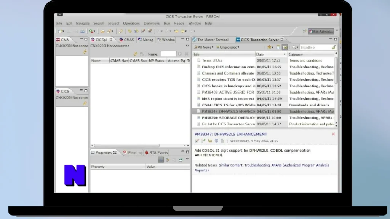Image resolution: width=390 pixels, height=219 pixels.
Task: Click the Title column header
Action: click(224, 54)
